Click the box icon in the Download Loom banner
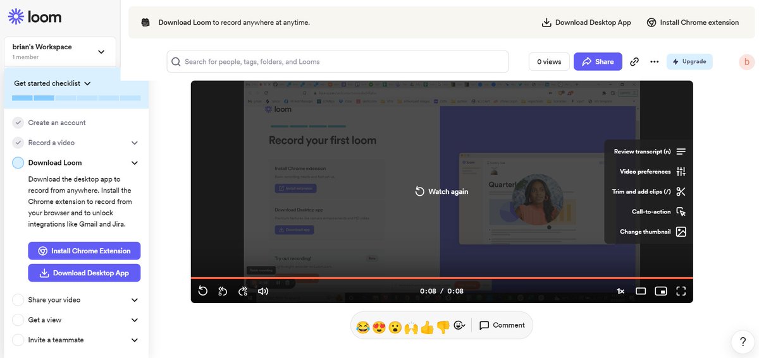 [x=146, y=23]
